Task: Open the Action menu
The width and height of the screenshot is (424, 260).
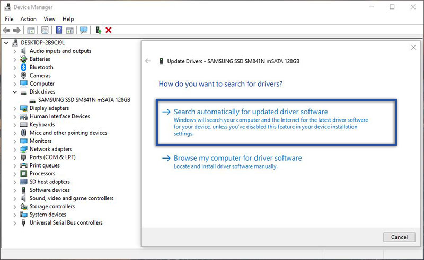Action: coord(29,19)
